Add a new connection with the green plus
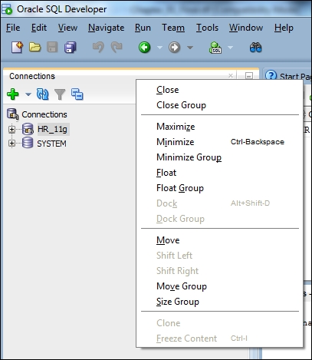 (x=13, y=94)
